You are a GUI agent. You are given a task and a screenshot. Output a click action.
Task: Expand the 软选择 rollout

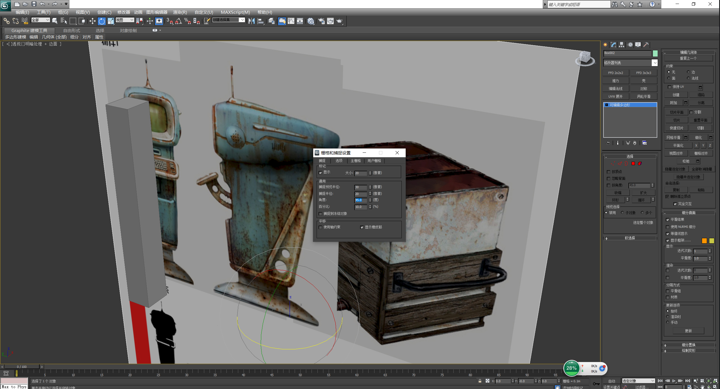[x=630, y=238]
